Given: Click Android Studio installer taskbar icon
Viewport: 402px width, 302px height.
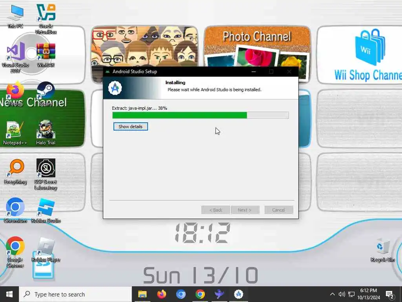Looking at the screenshot, I should pos(238,294).
